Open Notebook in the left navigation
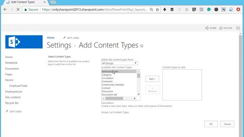 click(x=11, y=63)
